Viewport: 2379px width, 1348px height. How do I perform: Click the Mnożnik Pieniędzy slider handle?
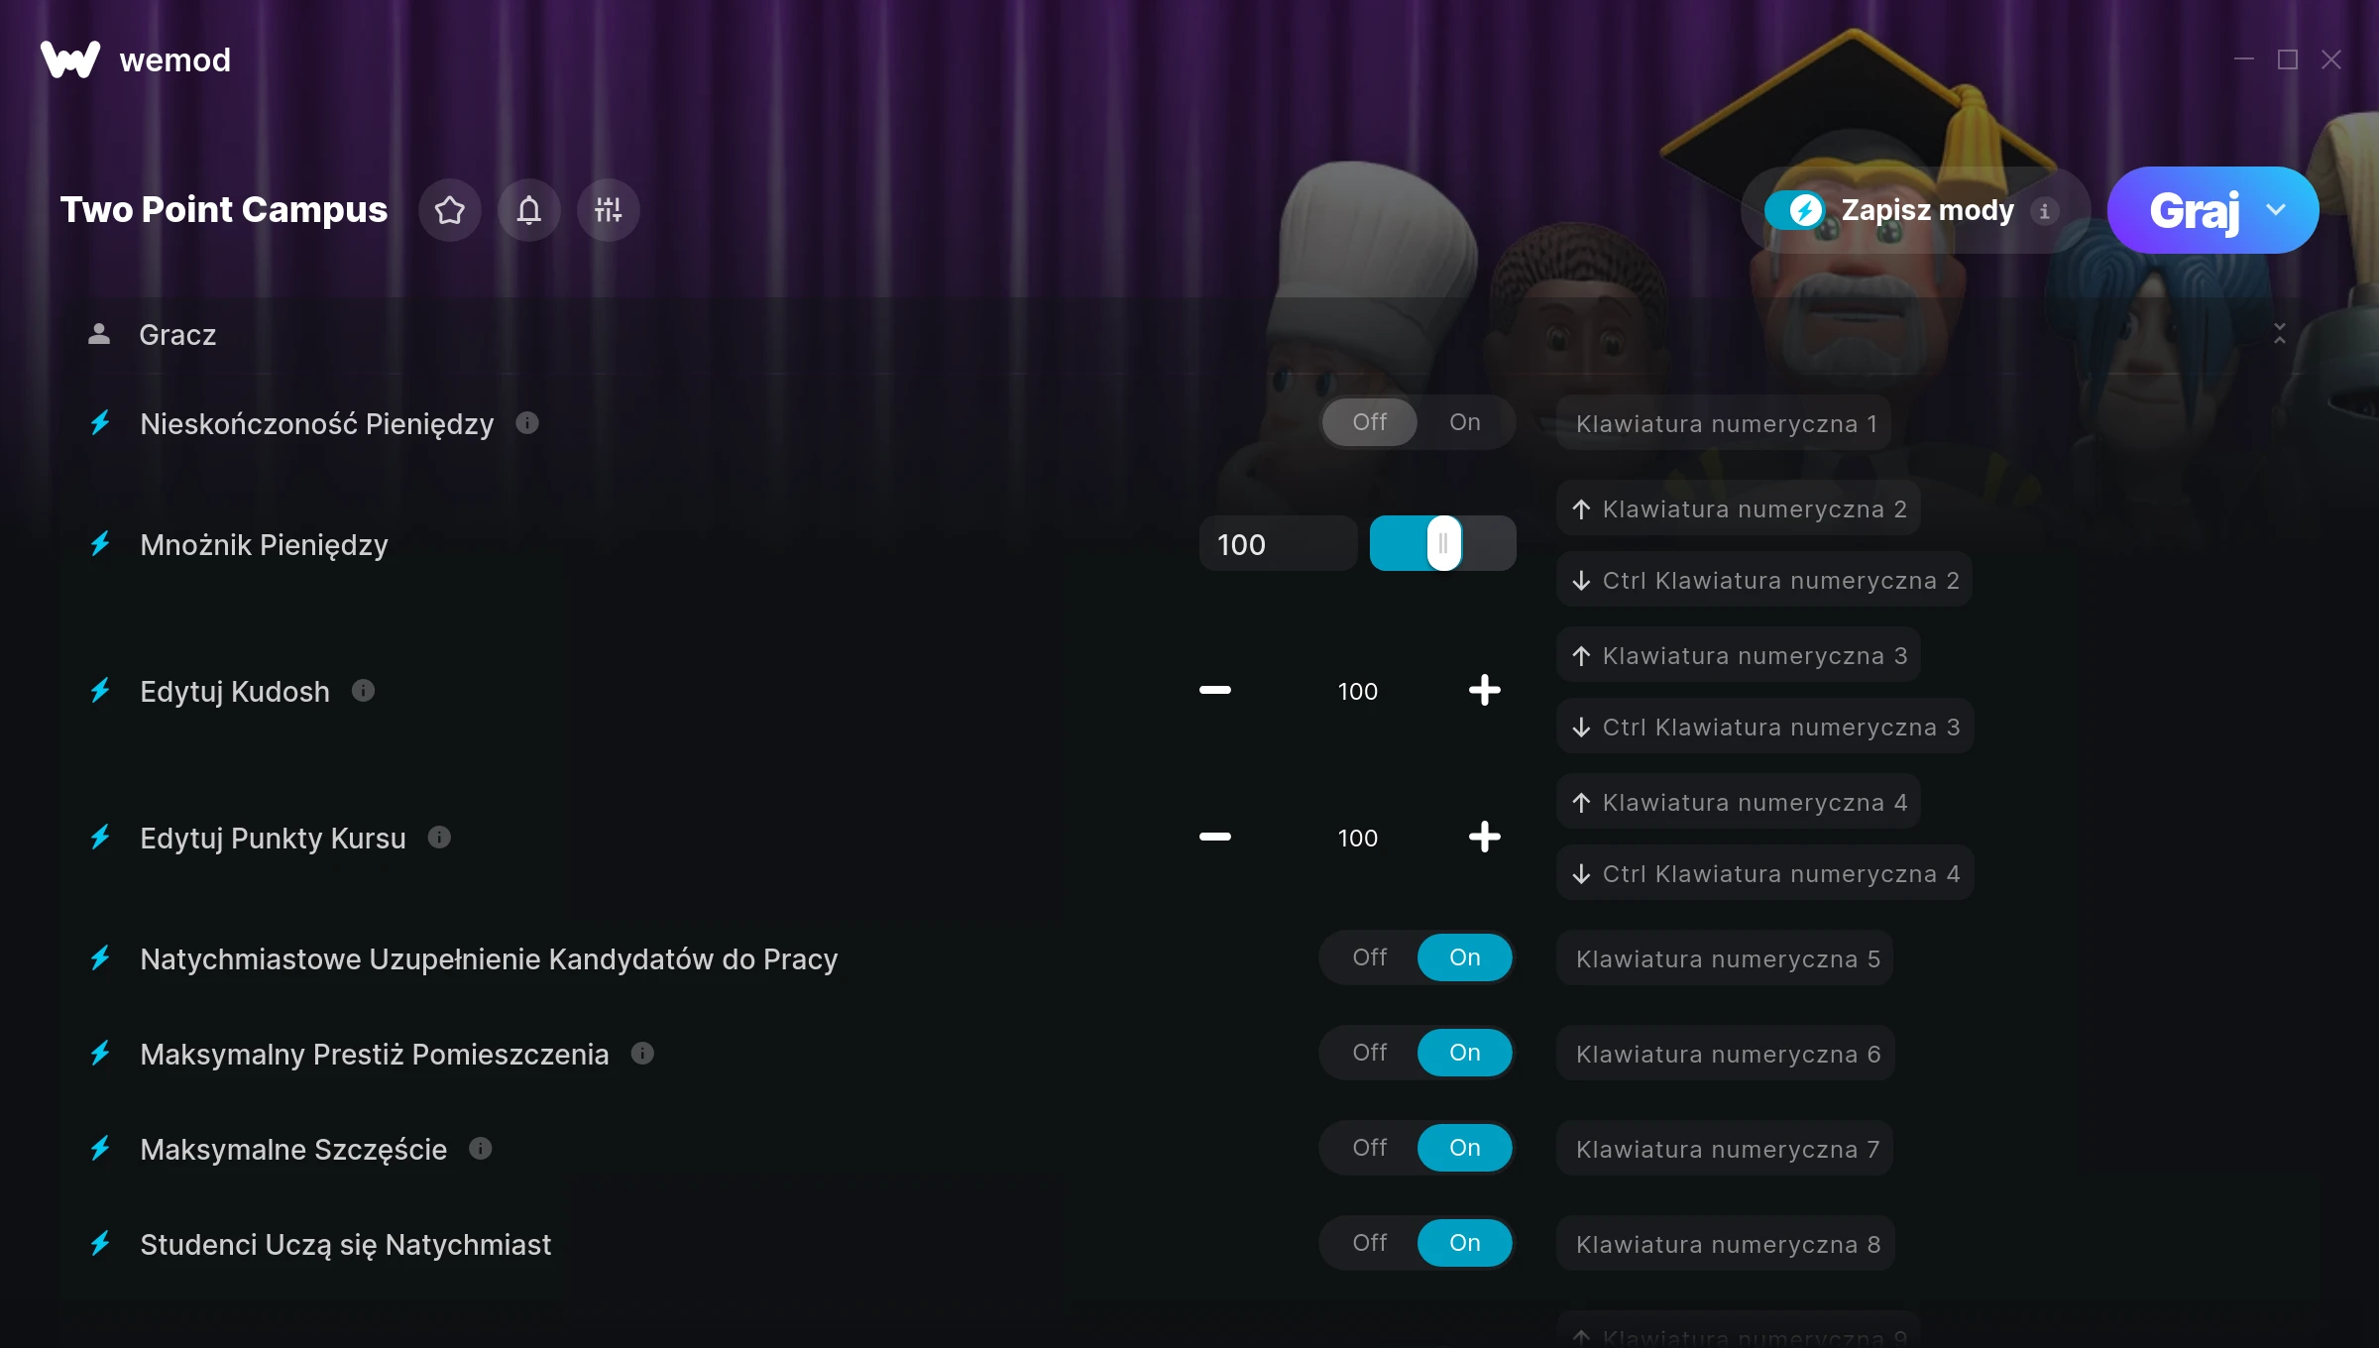tap(1444, 543)
